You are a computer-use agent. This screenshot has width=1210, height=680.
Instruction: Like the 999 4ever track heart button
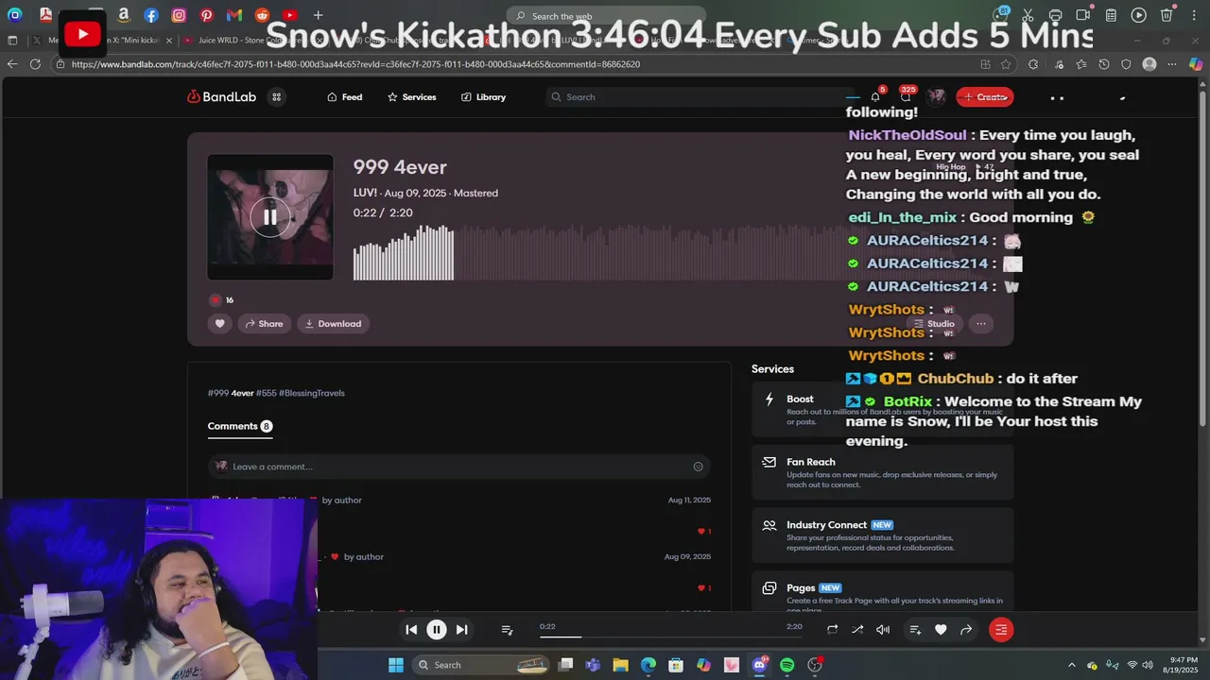point(219,324)
